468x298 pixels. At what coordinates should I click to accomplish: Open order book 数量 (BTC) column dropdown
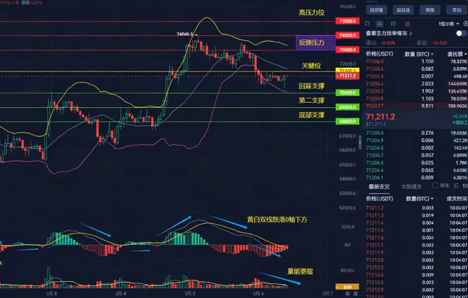[419, 54]
